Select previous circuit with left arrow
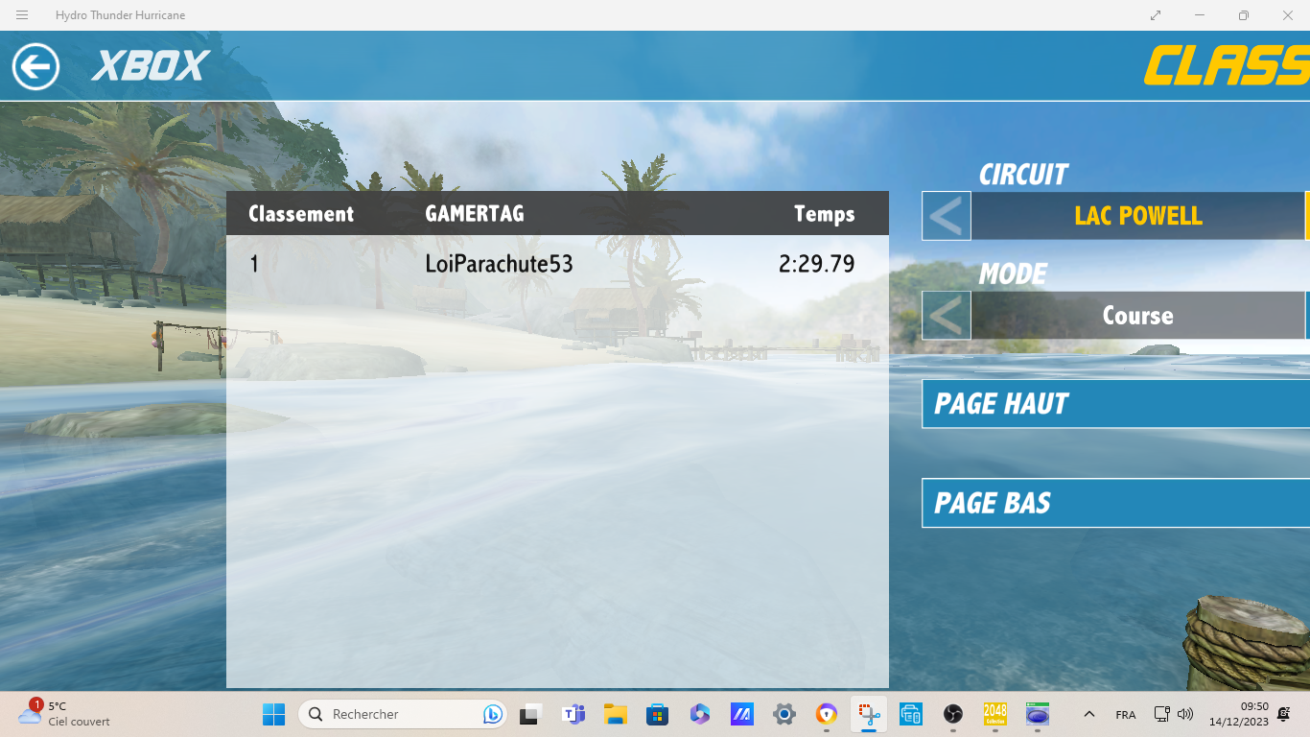1310x737 pixels. 947,216
